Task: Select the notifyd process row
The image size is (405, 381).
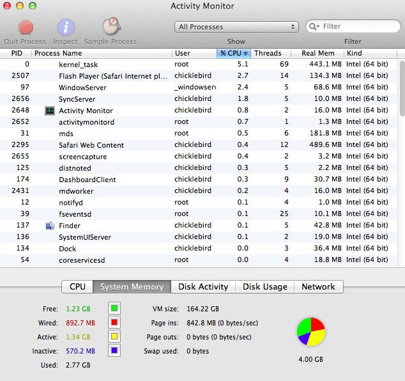Action: [x=199, y=203]
